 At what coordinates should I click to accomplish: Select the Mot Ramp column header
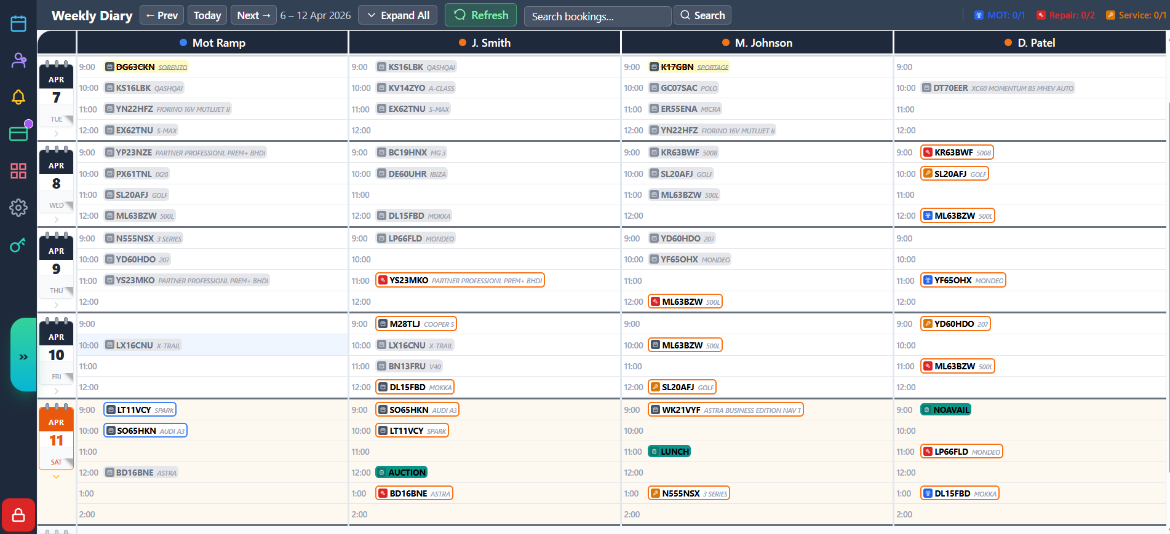pyautogui.click(x=212, y=43)
